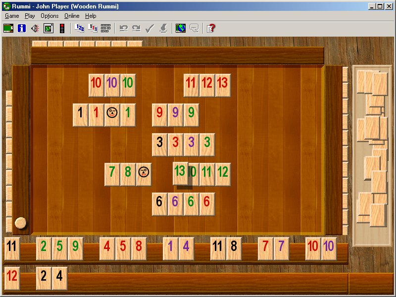Open the help question mark icon

pos(211,28)
